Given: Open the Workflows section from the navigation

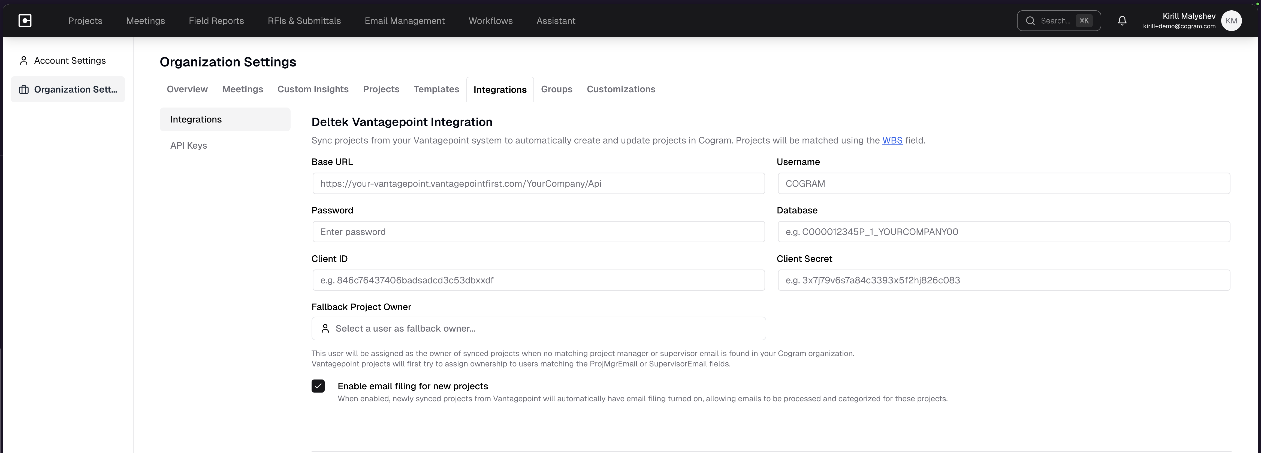Looking at the screenshot, I should [x=490, y=20].
